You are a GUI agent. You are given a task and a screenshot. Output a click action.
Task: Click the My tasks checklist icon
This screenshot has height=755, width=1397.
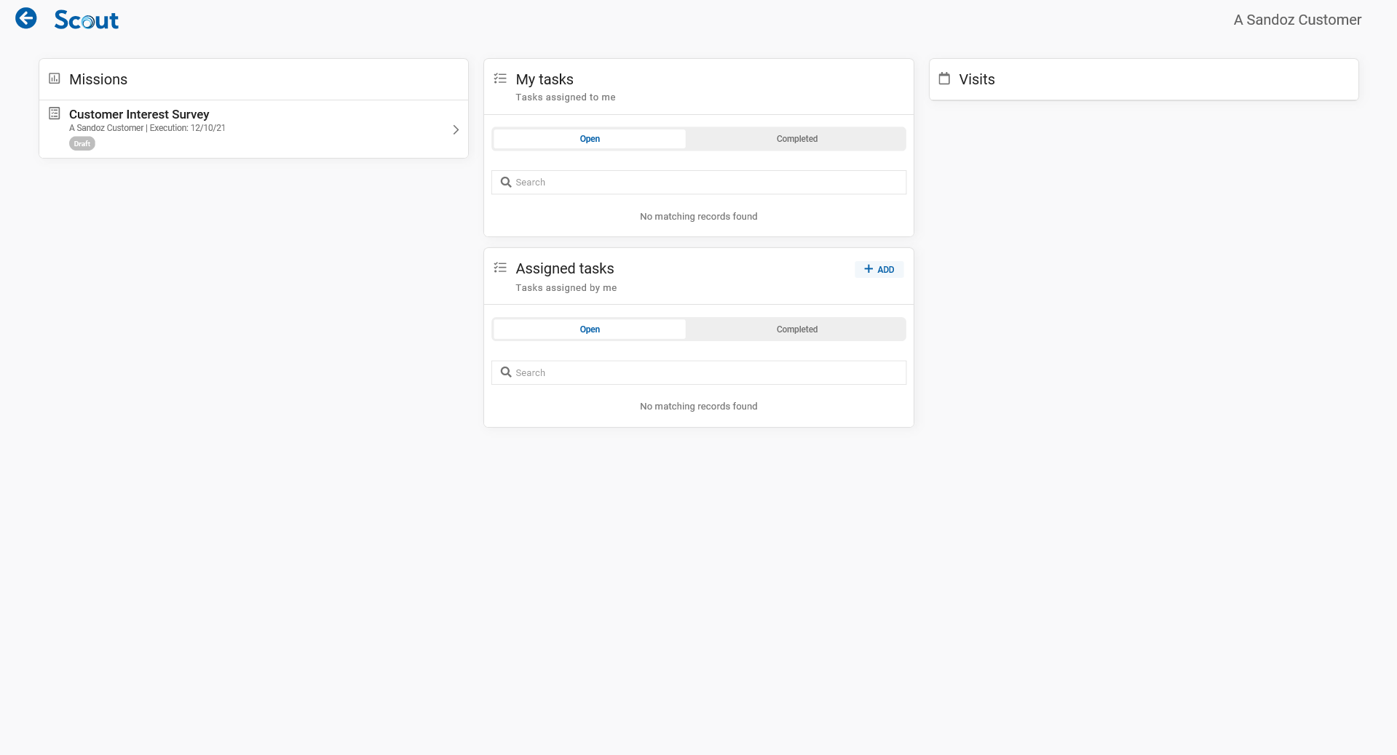coord(500,79)
